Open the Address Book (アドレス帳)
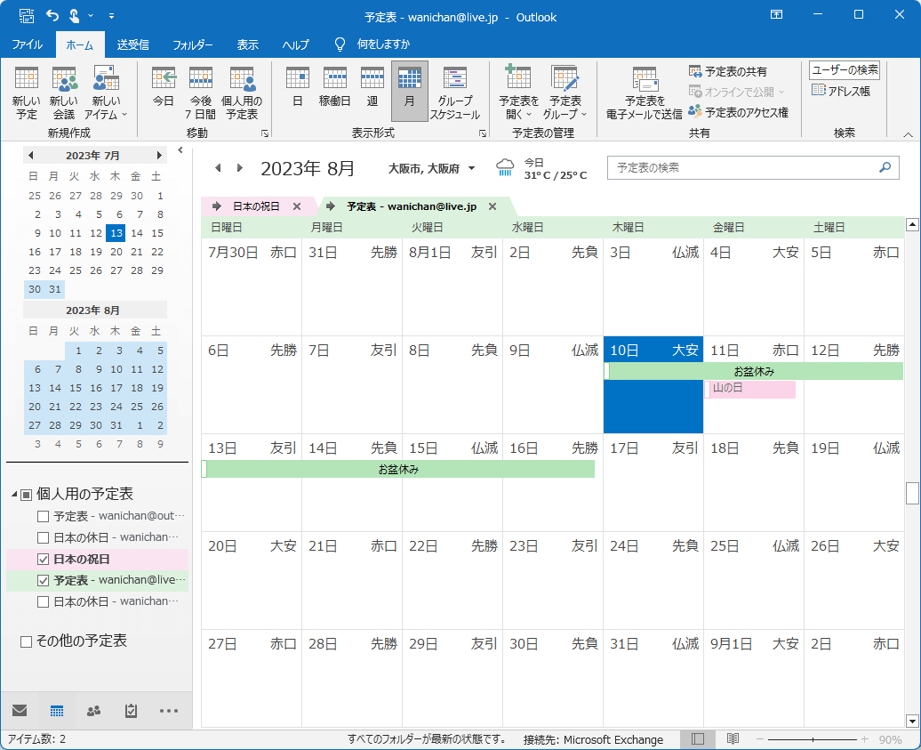Screen dimensions: 921x750 840,91
